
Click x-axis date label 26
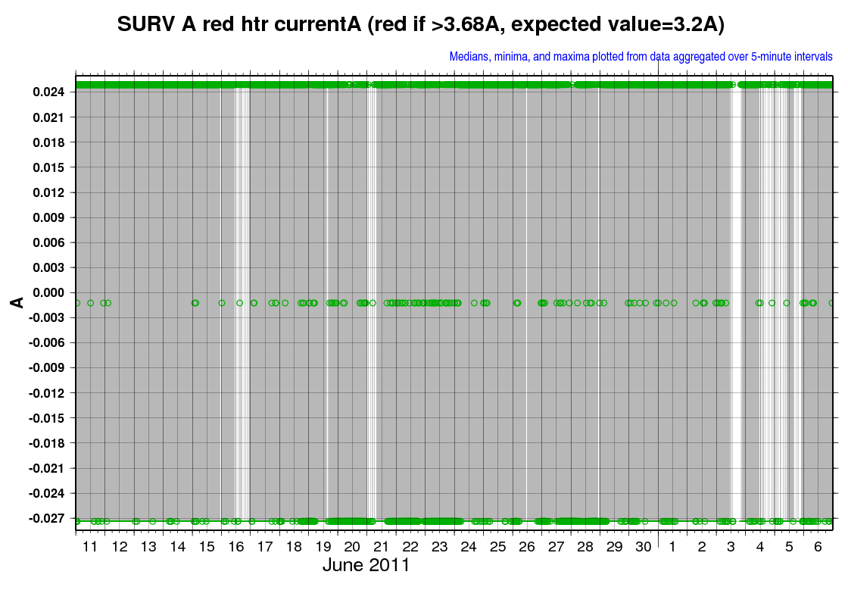527,547
